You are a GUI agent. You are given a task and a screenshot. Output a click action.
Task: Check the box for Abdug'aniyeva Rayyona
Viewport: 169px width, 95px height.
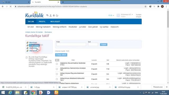(57, 74)
